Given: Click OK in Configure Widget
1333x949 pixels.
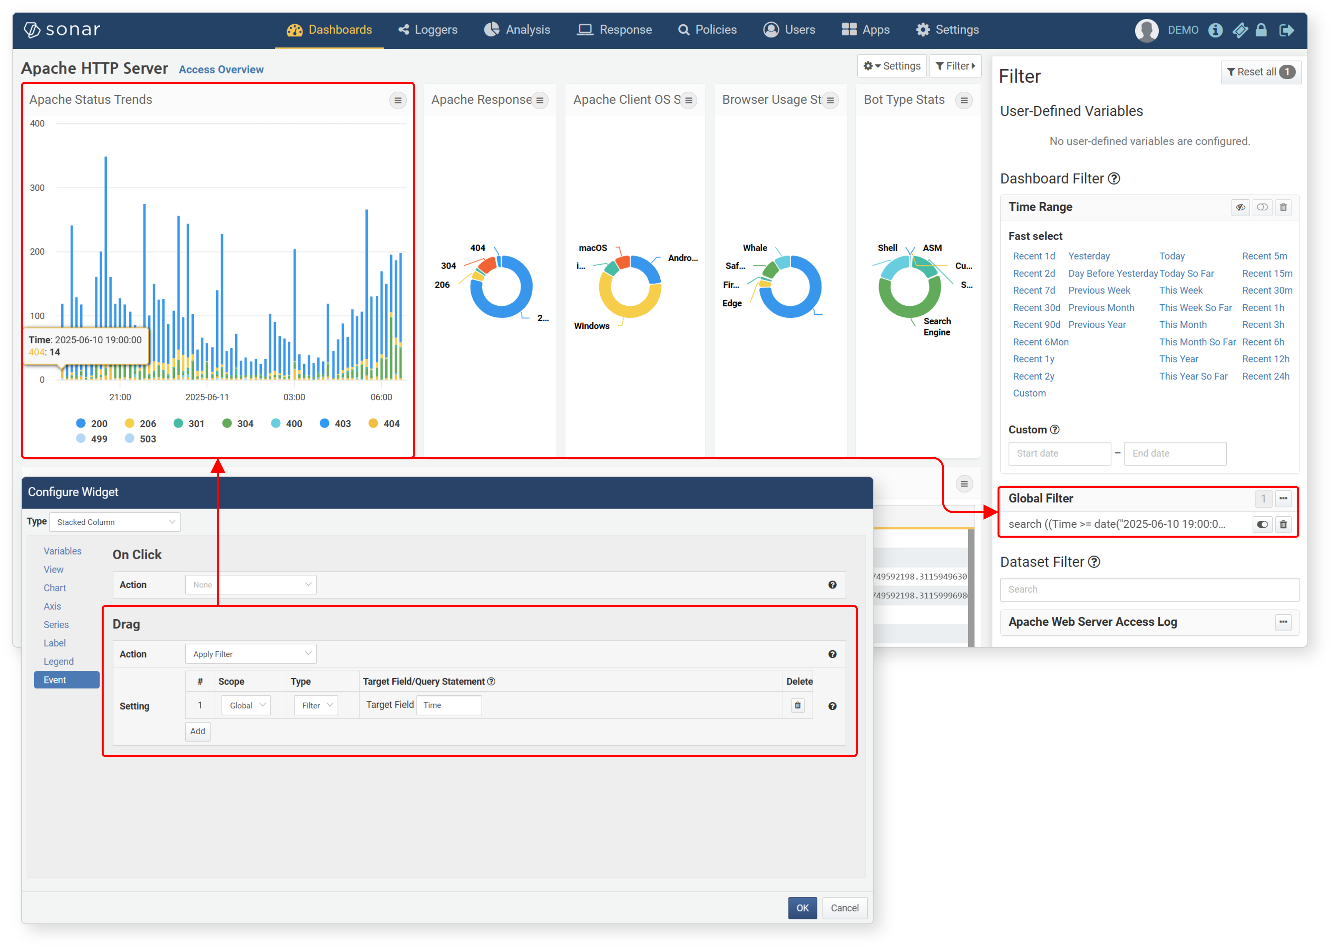Looking at the screenshot, I should (x=802, y=908).
